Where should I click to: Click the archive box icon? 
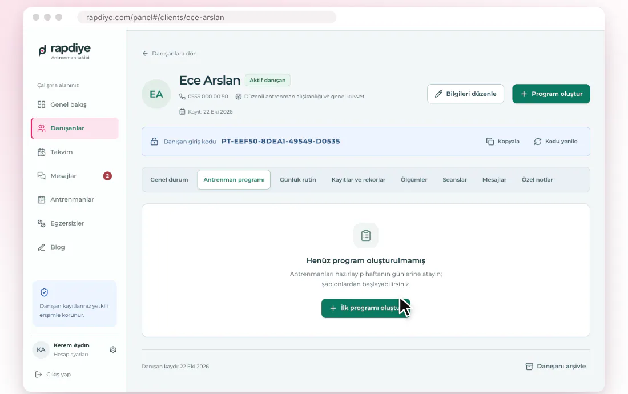point(529,367)
